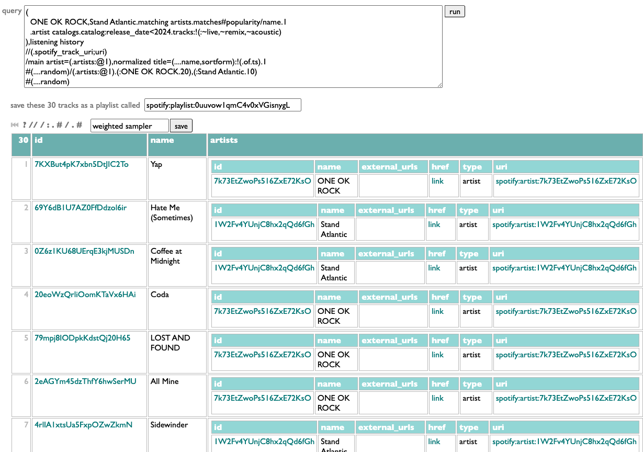
Task: Open the spotify artist URI in All Mine row
Action: pos(566,398)
